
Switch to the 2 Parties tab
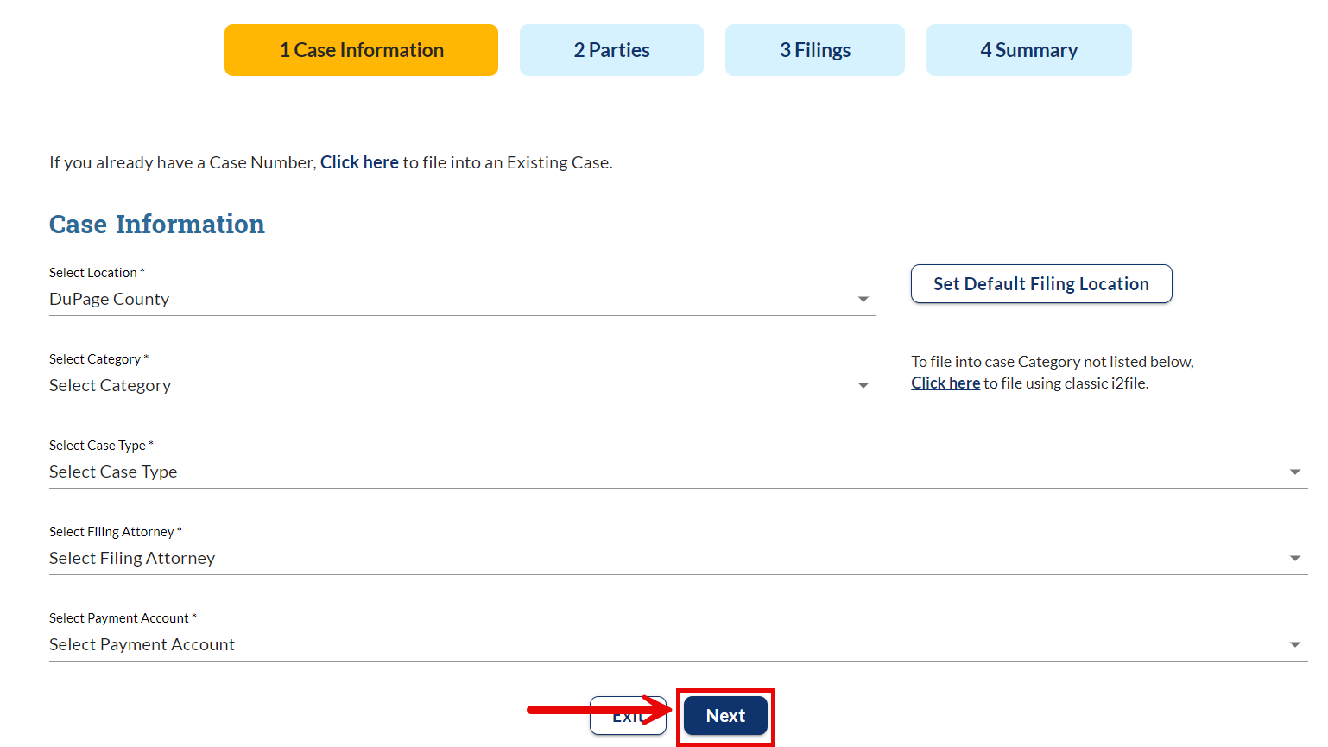point(611,49)
